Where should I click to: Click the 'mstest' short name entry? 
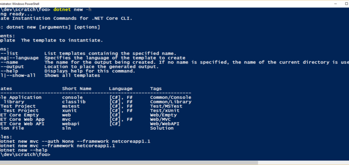pyautogui.click(x=71, y=106)
